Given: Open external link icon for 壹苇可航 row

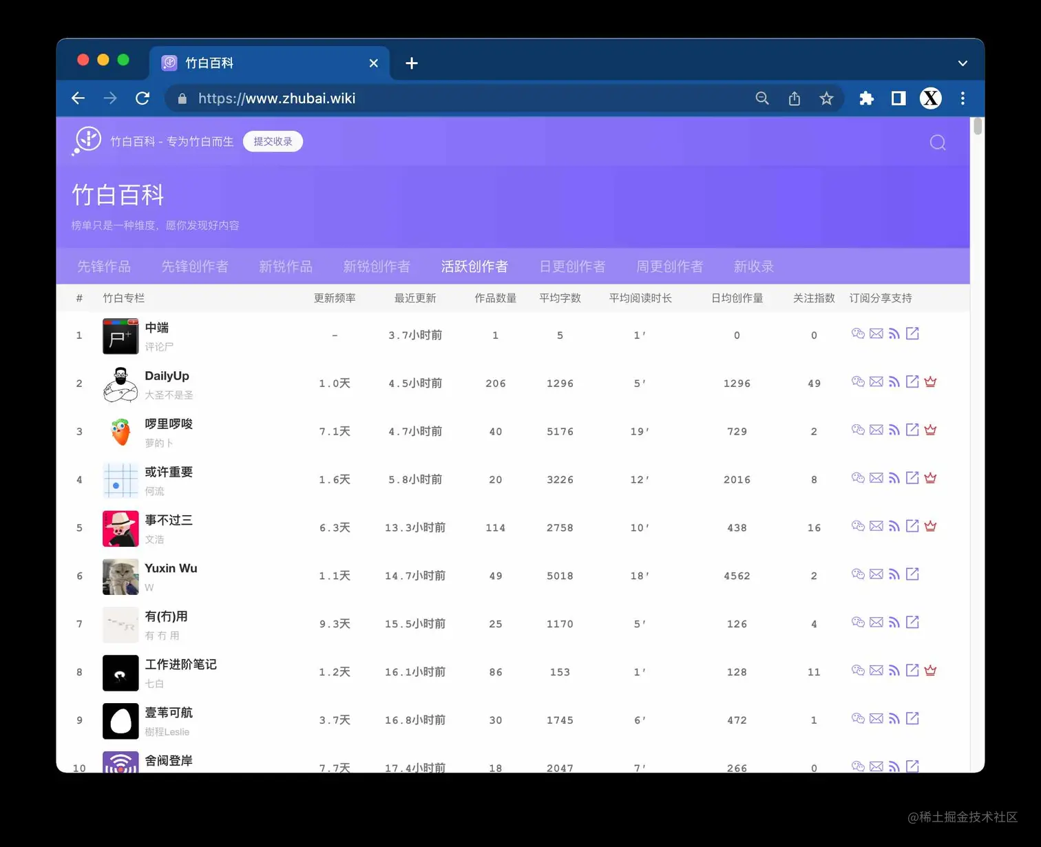Looking at the screenshot, I should tap(912, 718).
